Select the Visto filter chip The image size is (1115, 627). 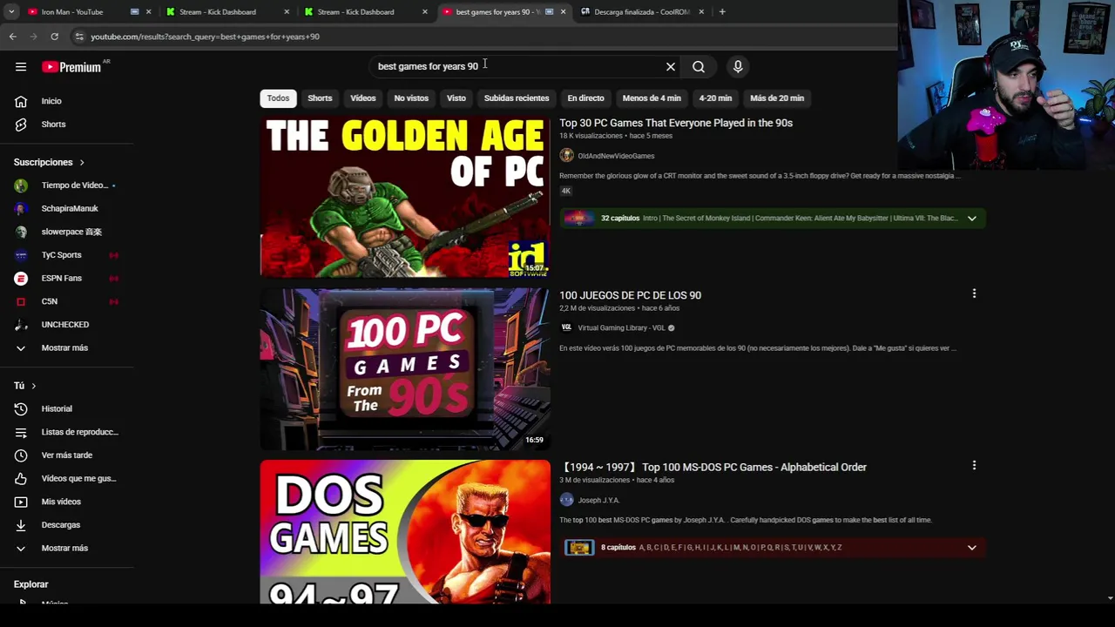tap(456, 98)
